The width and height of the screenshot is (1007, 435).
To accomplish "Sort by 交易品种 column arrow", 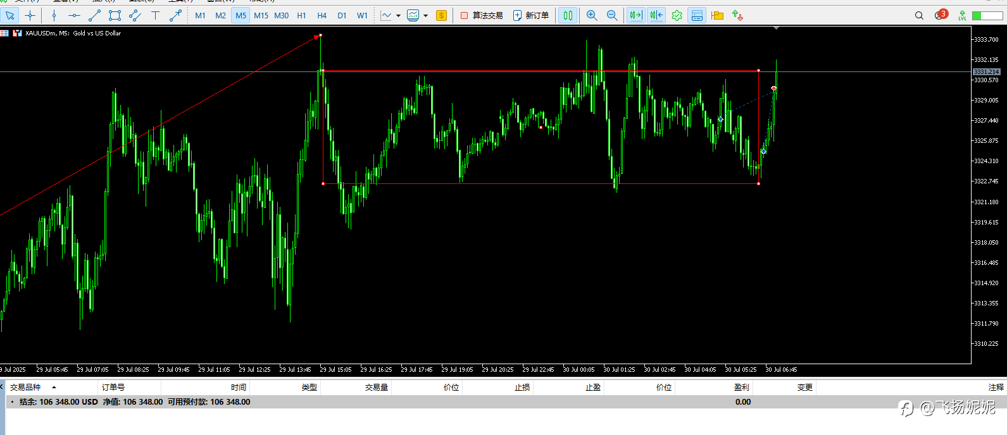I will [54, 387].
